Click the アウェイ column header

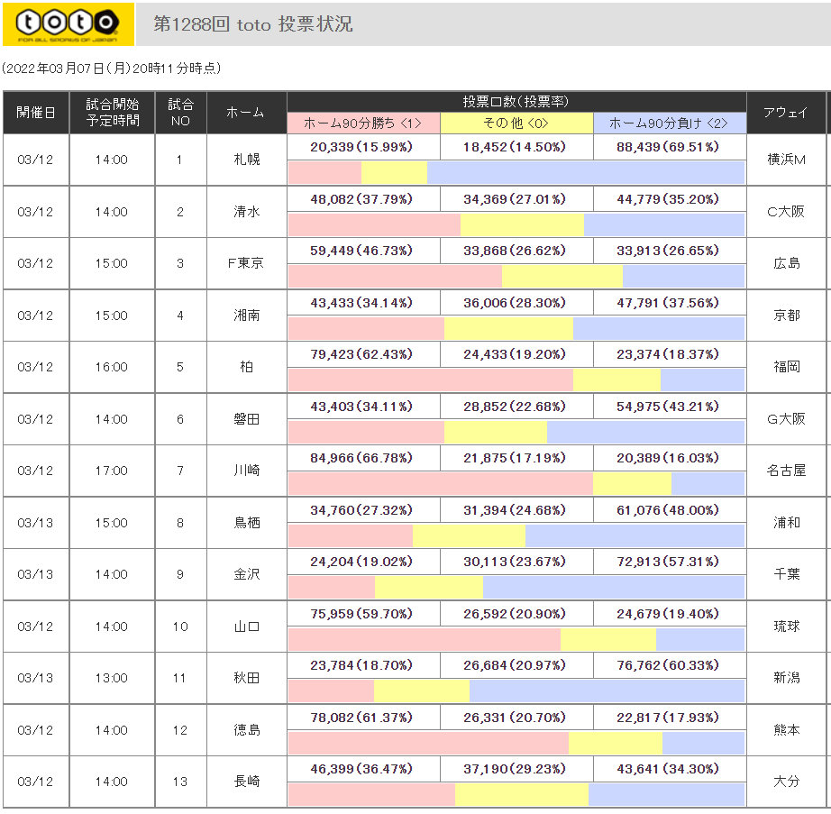[785, 113]
